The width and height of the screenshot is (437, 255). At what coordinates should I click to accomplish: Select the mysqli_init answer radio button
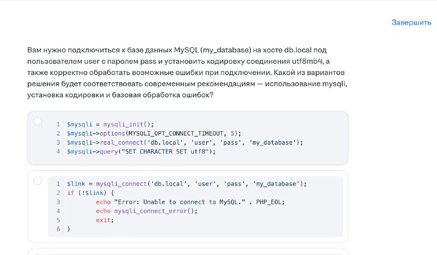38,121
